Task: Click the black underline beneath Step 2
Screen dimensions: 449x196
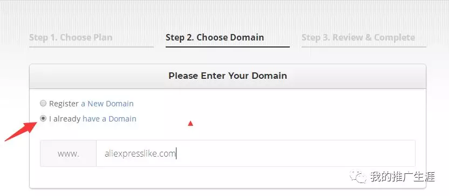Action: 228,47
